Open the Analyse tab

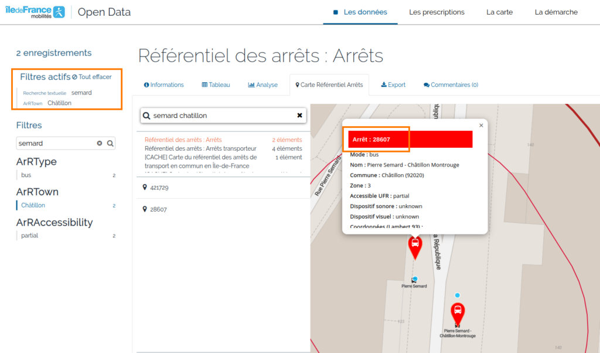[x=262, y=85]
